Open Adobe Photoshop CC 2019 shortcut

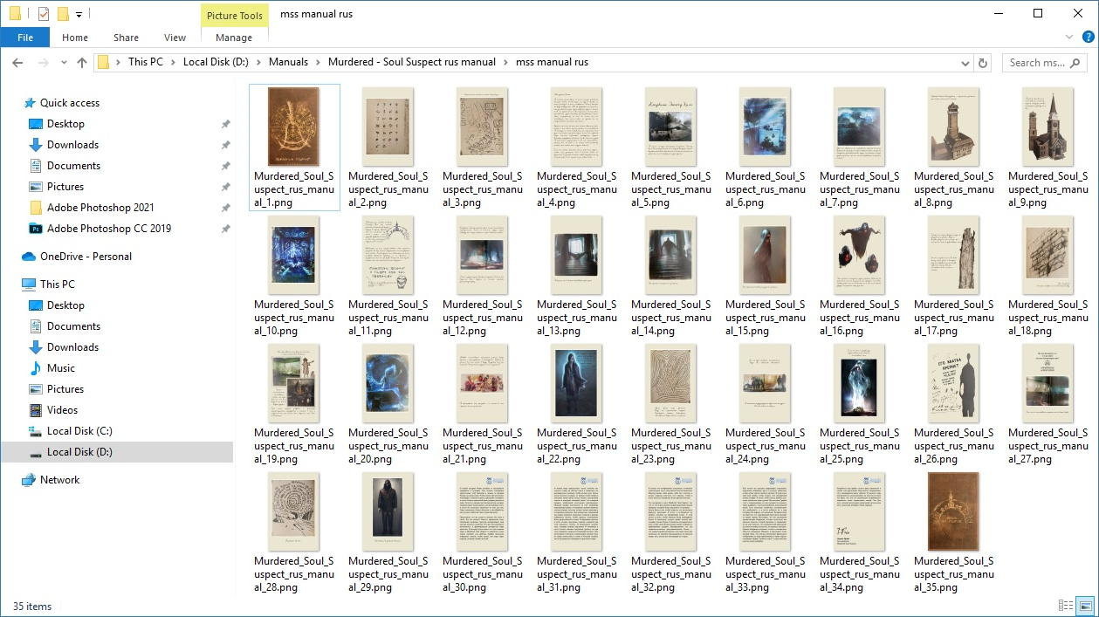[108, 229]
